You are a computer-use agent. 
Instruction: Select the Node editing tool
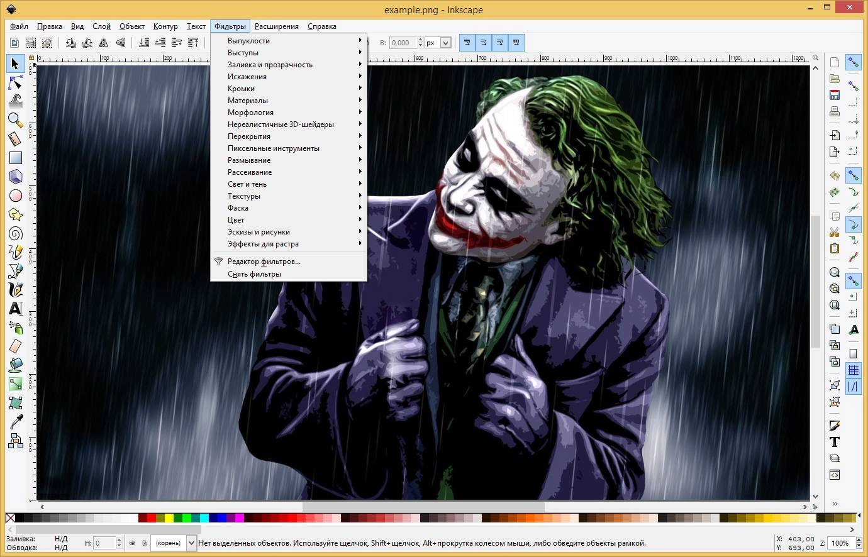coord(15,82)
